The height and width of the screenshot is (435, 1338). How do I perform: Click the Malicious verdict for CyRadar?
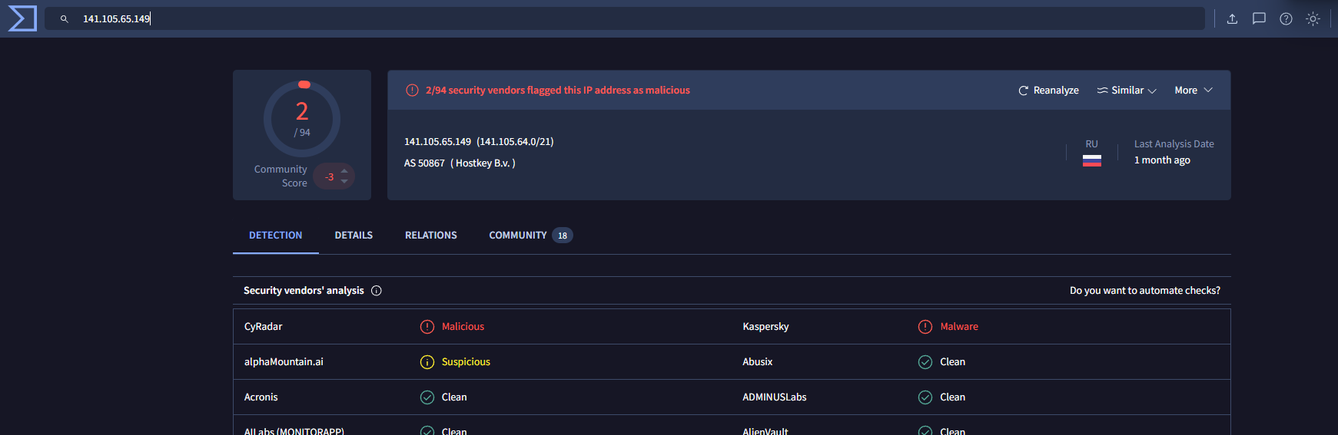[463, 327]
